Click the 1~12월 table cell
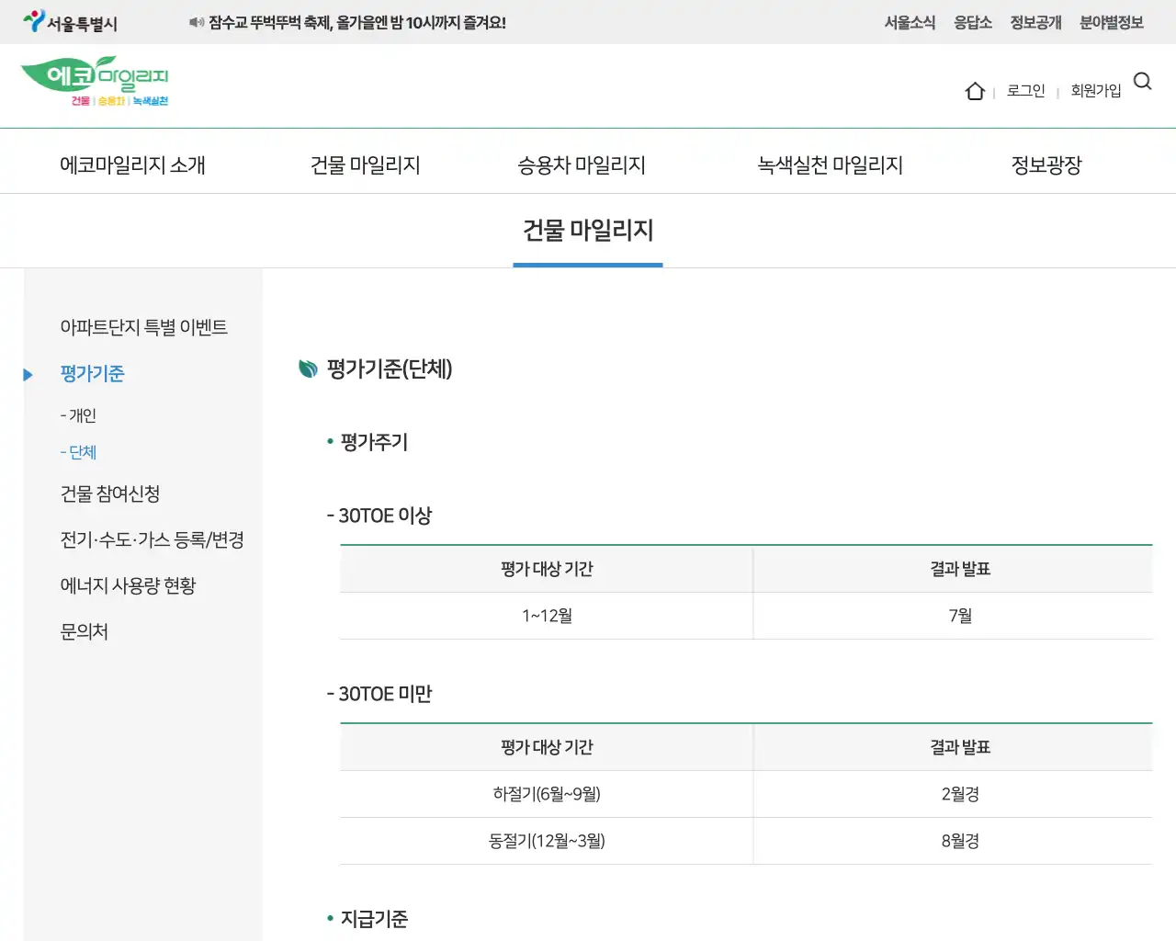Viewport: 1176px width, 941px height. pos(547,616)
